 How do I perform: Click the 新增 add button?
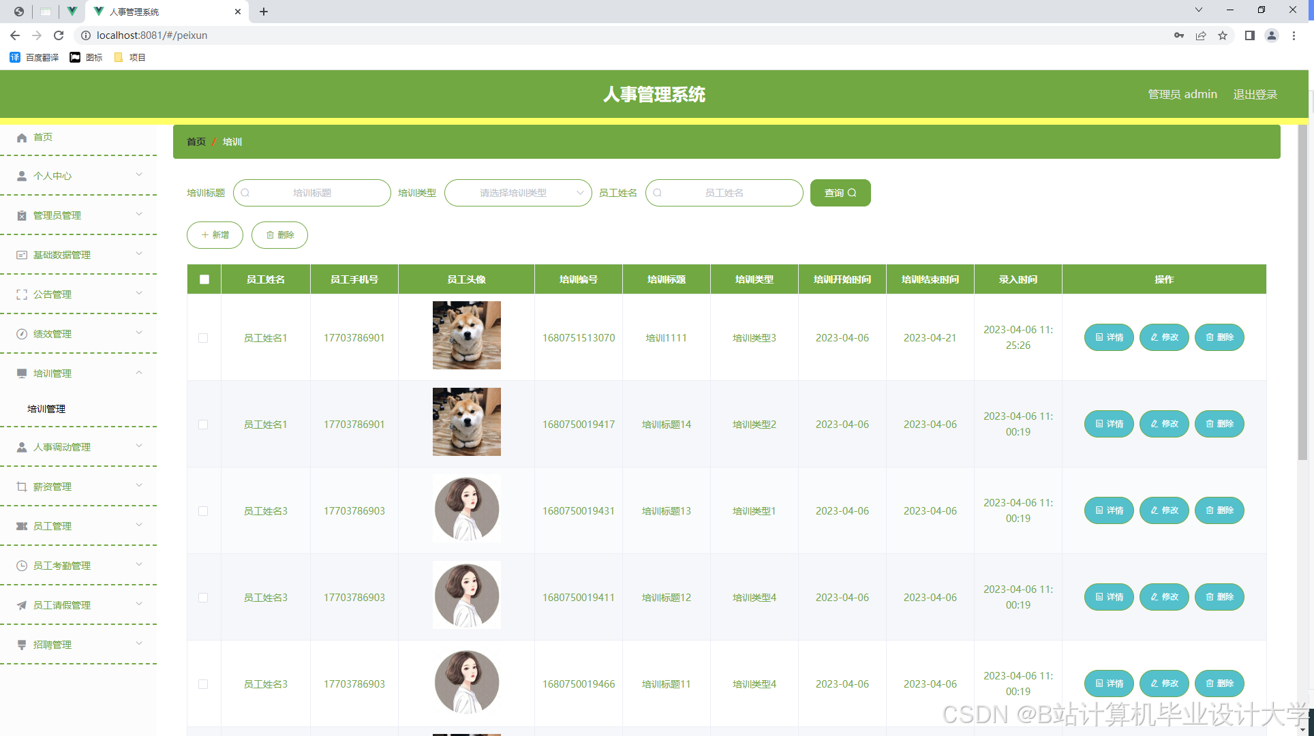(215, 235)
